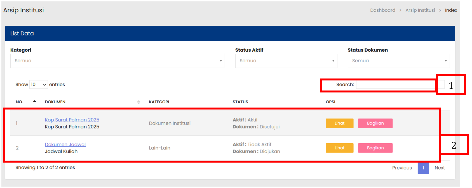Sort by NO. column ascending arrow

pos(34,101)
